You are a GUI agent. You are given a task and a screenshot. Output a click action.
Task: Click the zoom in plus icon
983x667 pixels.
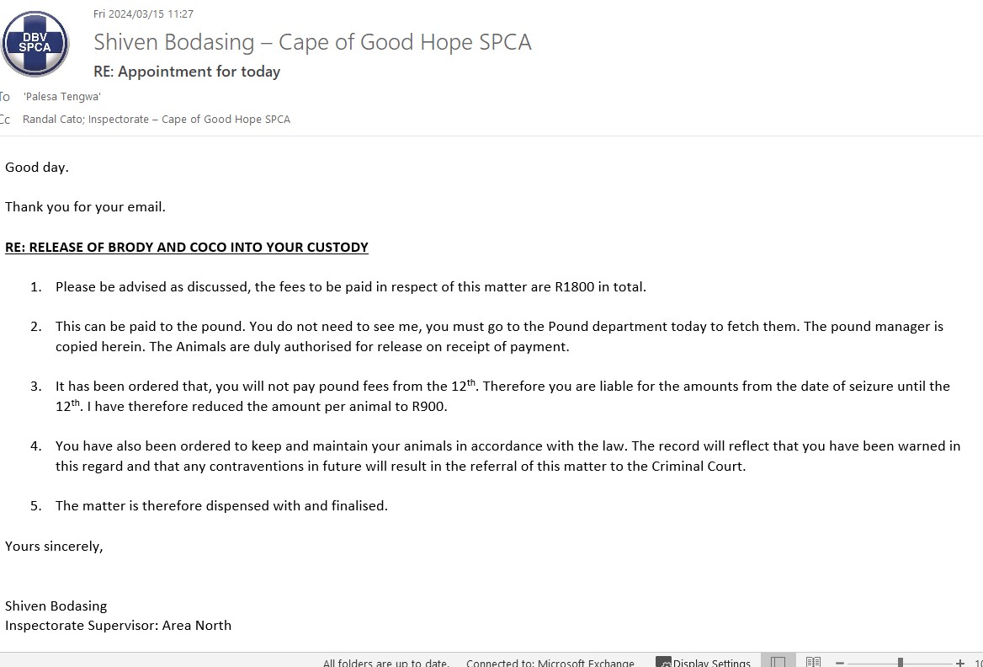click(x=959, y=663)
